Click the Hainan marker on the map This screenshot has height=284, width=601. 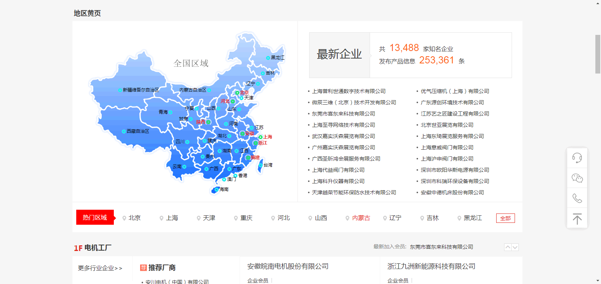[x=216, y=189]
